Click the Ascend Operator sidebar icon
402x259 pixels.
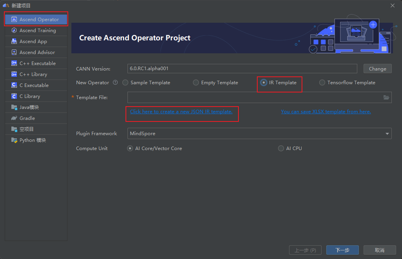[14, 20]
